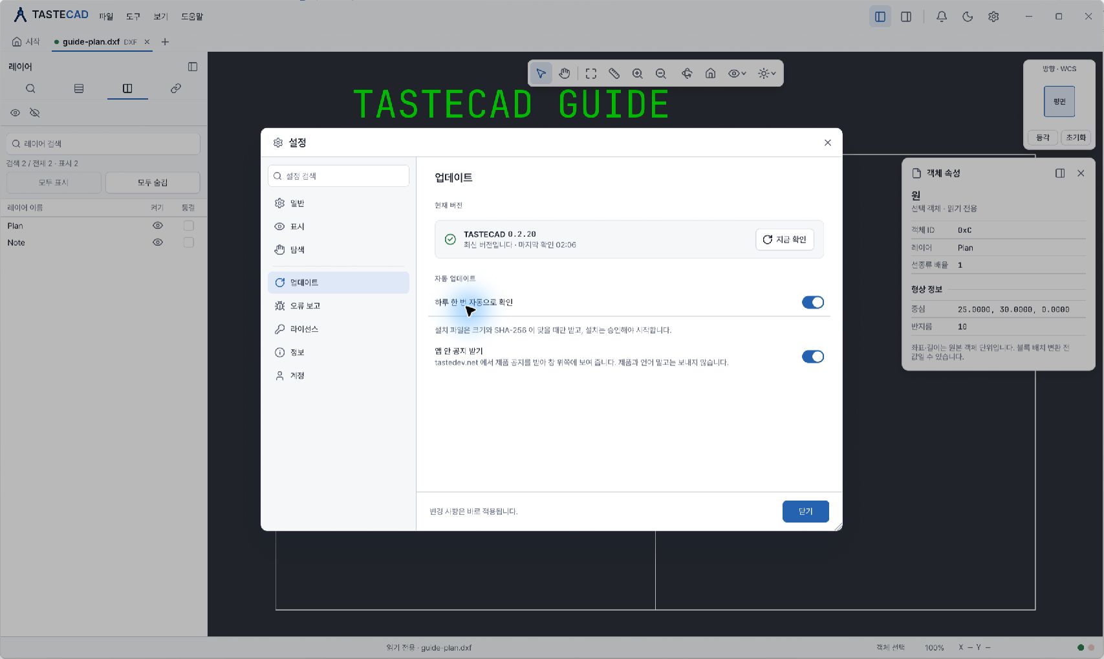Open the 도움말 menu
Viewport: 1104px width, 659px height.
(192, 17)
